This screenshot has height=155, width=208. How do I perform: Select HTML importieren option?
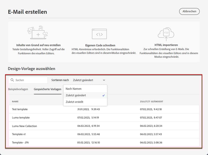(166, 45)
